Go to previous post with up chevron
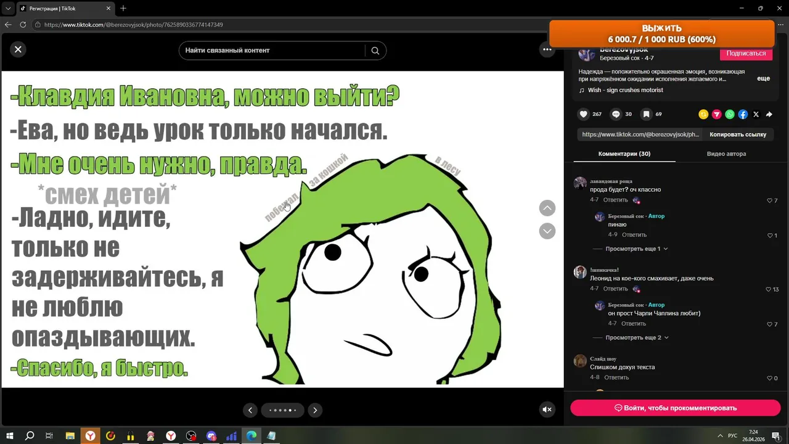 (547, 208)
